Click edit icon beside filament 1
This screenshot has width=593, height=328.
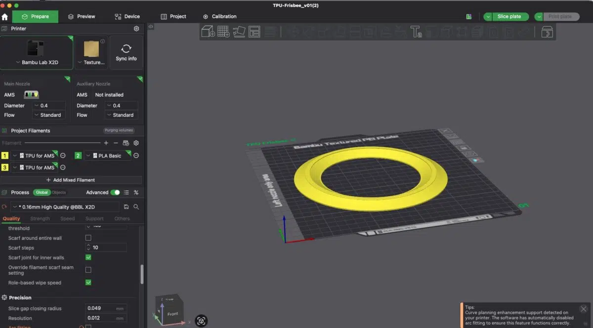[63, 155]
